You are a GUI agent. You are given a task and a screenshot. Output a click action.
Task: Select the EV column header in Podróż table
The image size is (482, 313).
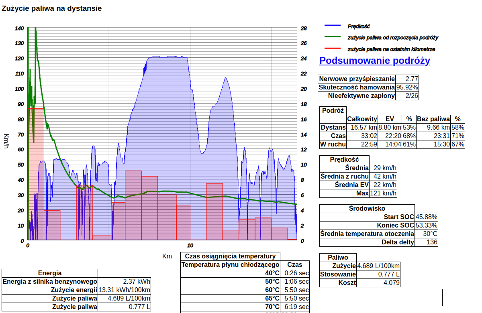point(390,119)
